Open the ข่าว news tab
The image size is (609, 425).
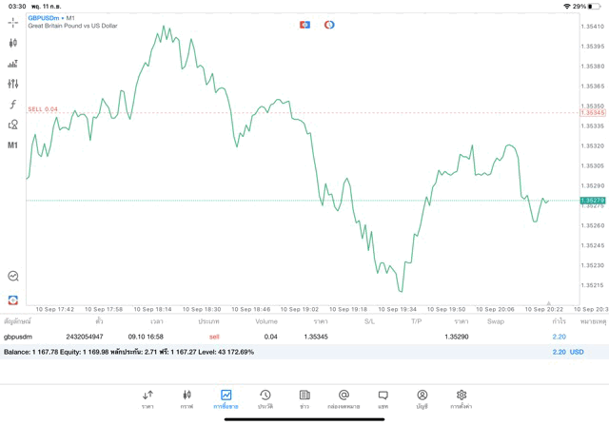click(x=304, y=398)
